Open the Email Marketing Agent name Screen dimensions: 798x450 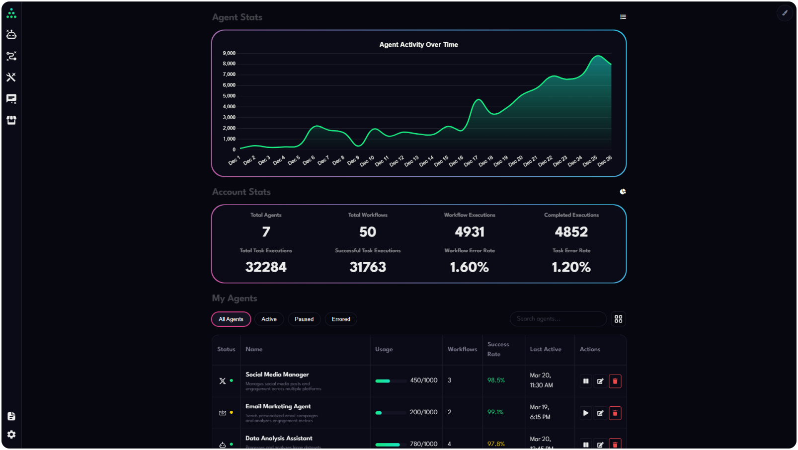(x=278, y=406)
